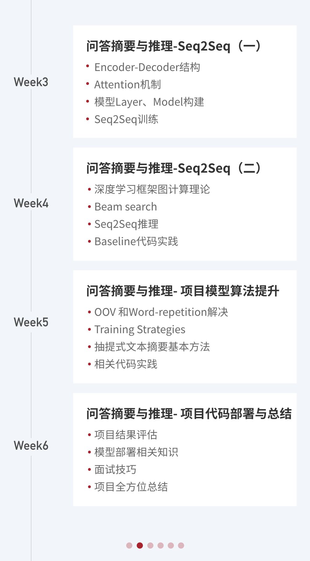Click the active dark red pagination dot

(x=140, y=546)
